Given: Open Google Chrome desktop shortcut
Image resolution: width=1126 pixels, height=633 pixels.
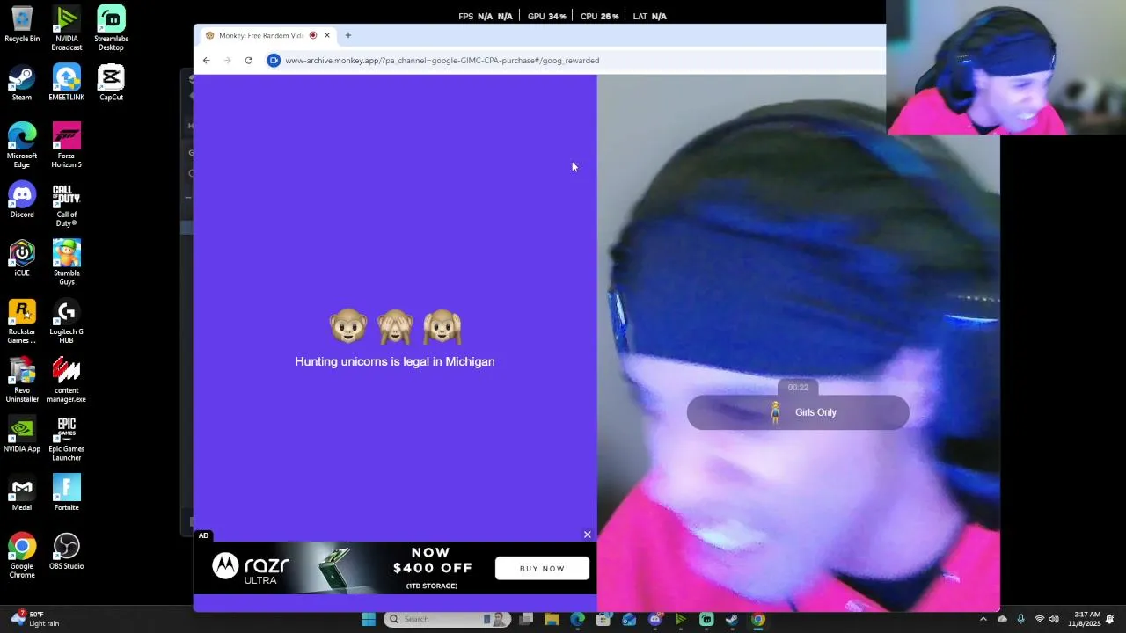Looking at the screenshot, I should [x=22, y=556].
